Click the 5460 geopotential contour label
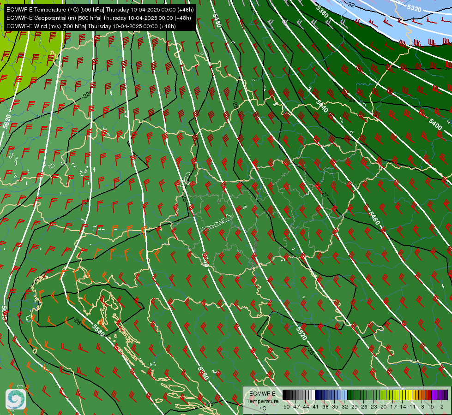The height and width of the screenshot is (415, 452). [x=374, y=218]
